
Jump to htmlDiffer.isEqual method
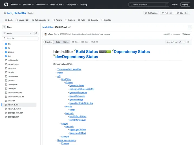[78, 120]
